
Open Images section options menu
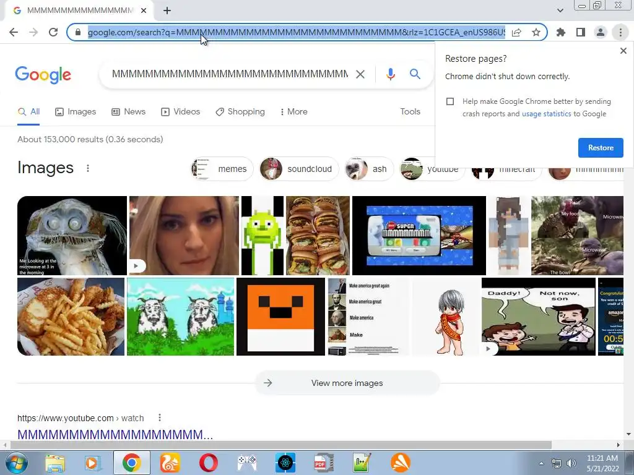click(88, 168)
